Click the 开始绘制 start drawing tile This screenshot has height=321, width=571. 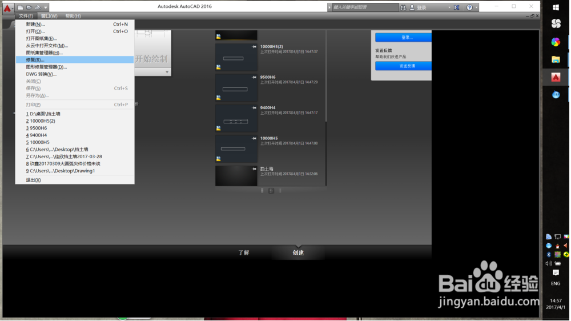tap(152, 50)
